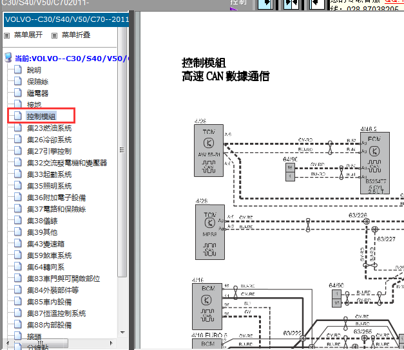Click the 菜单展开 expand-menu button
404x350 pixels.
[28, 35]
